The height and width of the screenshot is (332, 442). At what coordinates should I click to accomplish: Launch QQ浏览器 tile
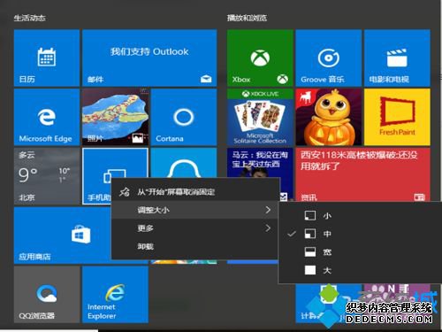(47, 294)
